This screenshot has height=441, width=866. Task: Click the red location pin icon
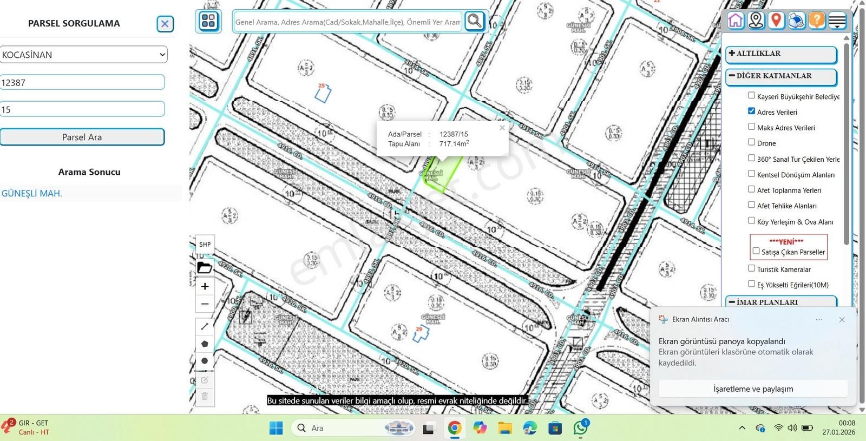click(776, 21)
